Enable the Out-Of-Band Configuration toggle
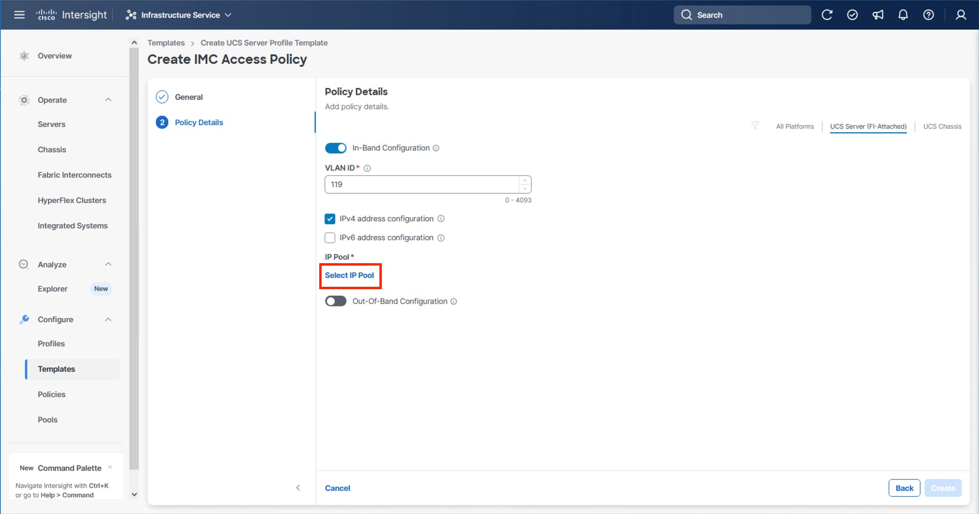The image size is (979, 514). tap(336, 302)
